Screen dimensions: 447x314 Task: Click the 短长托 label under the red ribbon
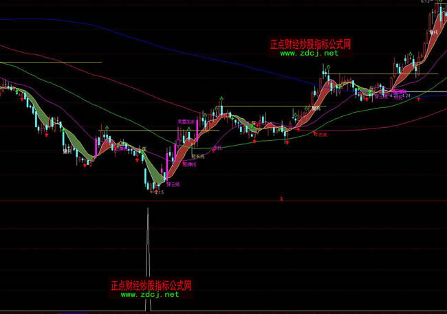coord(197,156)
